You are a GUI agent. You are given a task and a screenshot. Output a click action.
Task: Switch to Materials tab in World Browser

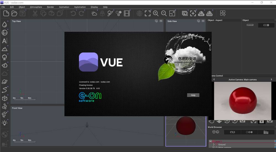coord(249,132)
